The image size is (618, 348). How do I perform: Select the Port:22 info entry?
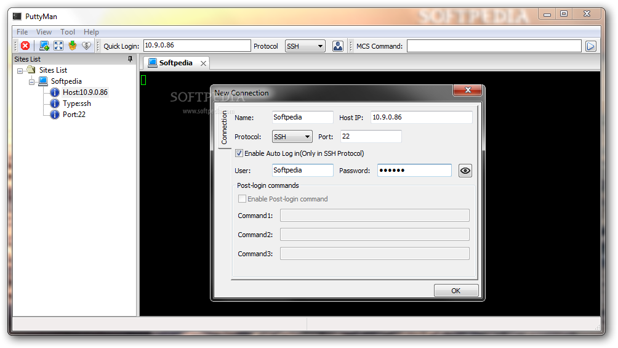point(74,115)
